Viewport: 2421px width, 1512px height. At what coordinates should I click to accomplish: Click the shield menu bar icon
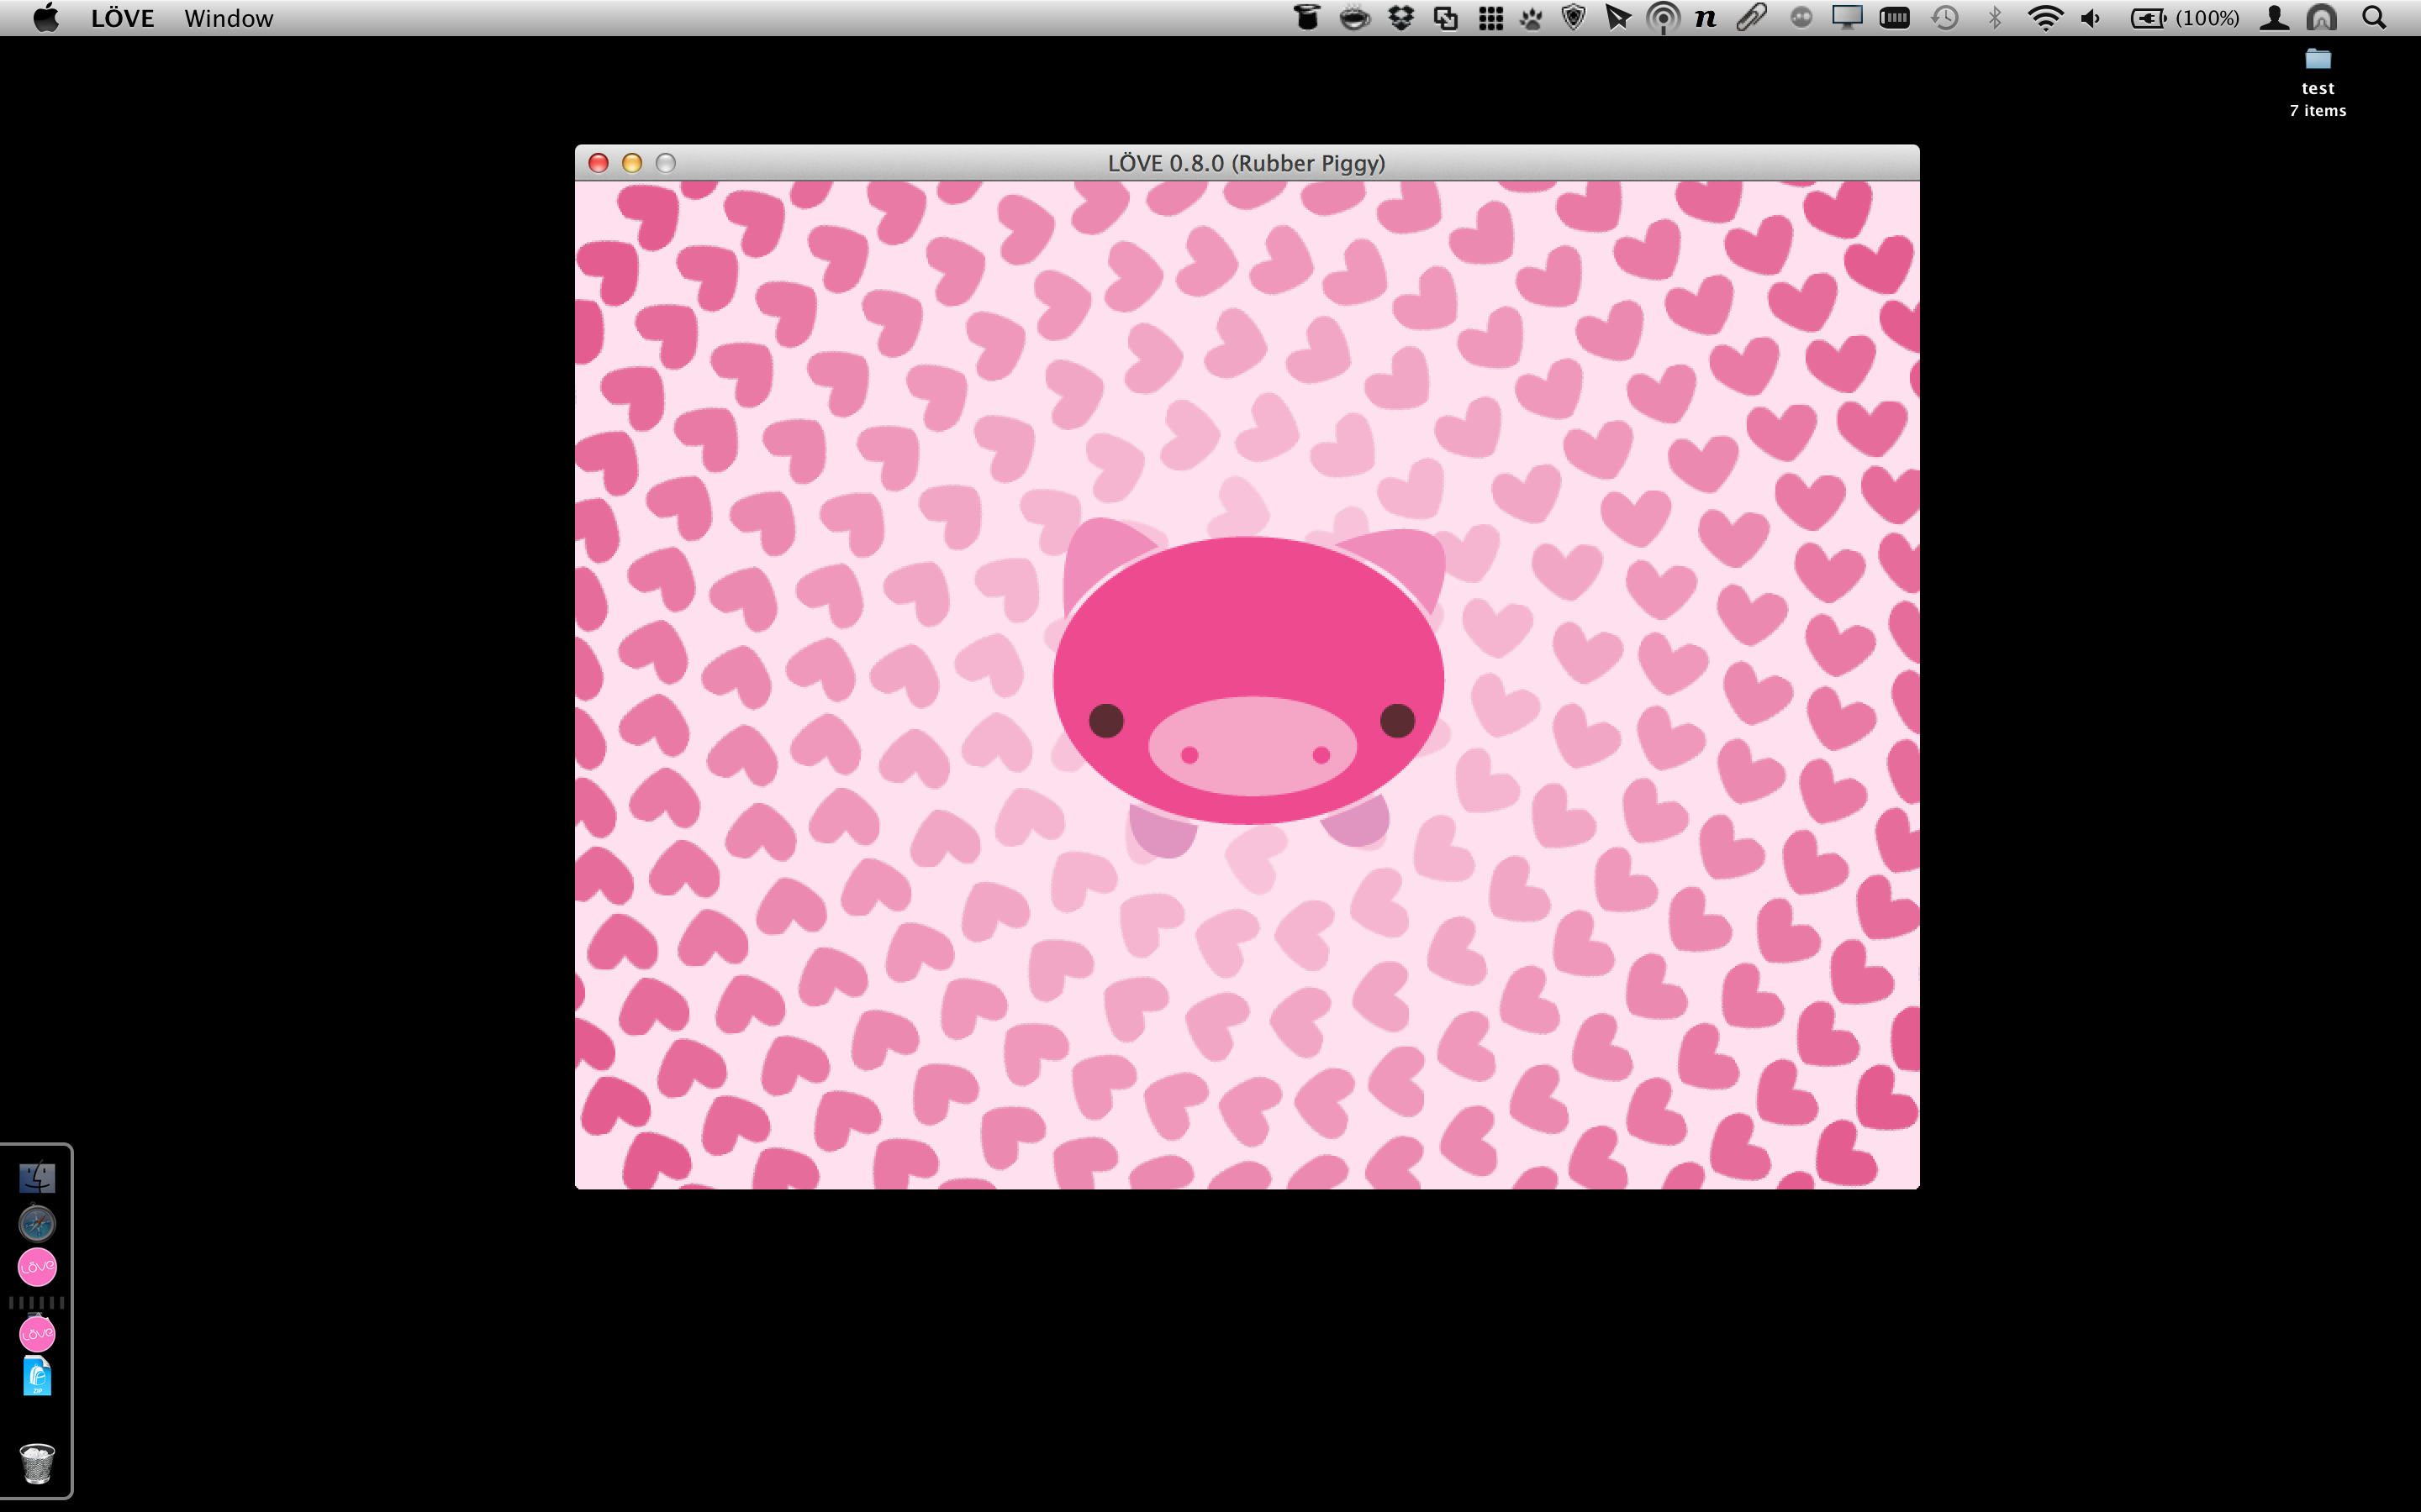1574,18
